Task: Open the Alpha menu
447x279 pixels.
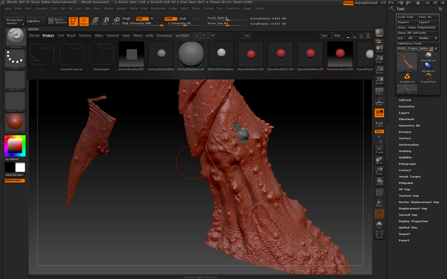Action: [x=8, y=8]
